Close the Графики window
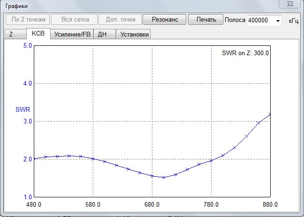Screen dimensions: 304x217 click(x=290, y=4)
